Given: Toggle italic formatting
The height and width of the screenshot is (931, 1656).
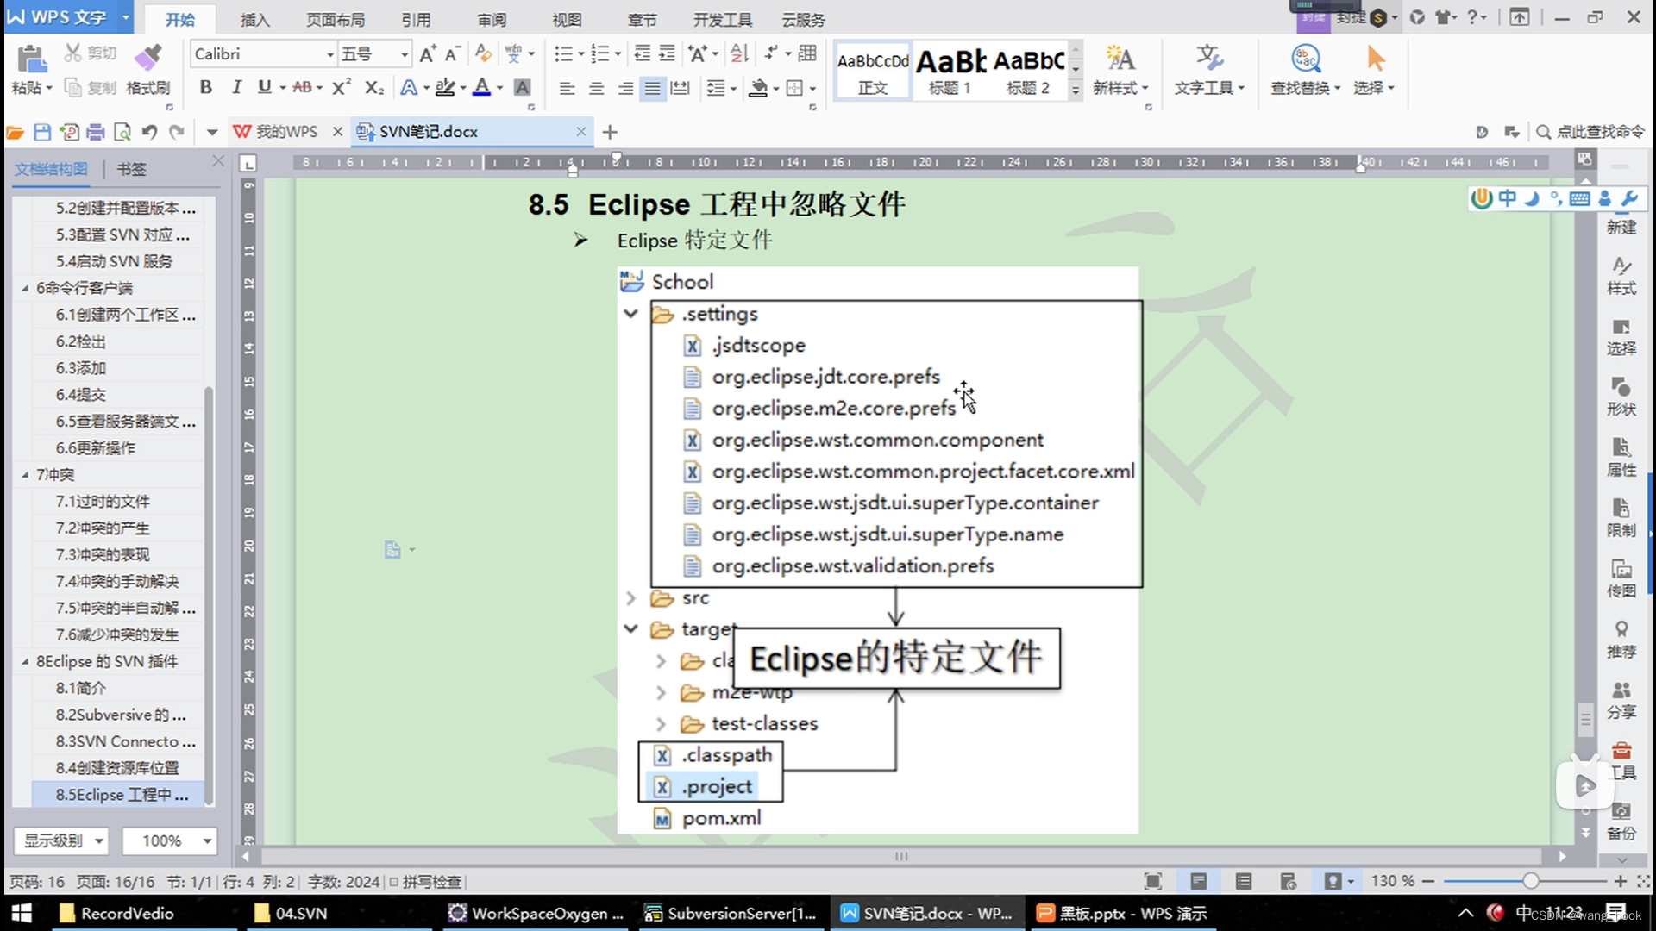Looking at the screenshot, I should (235, 87).
